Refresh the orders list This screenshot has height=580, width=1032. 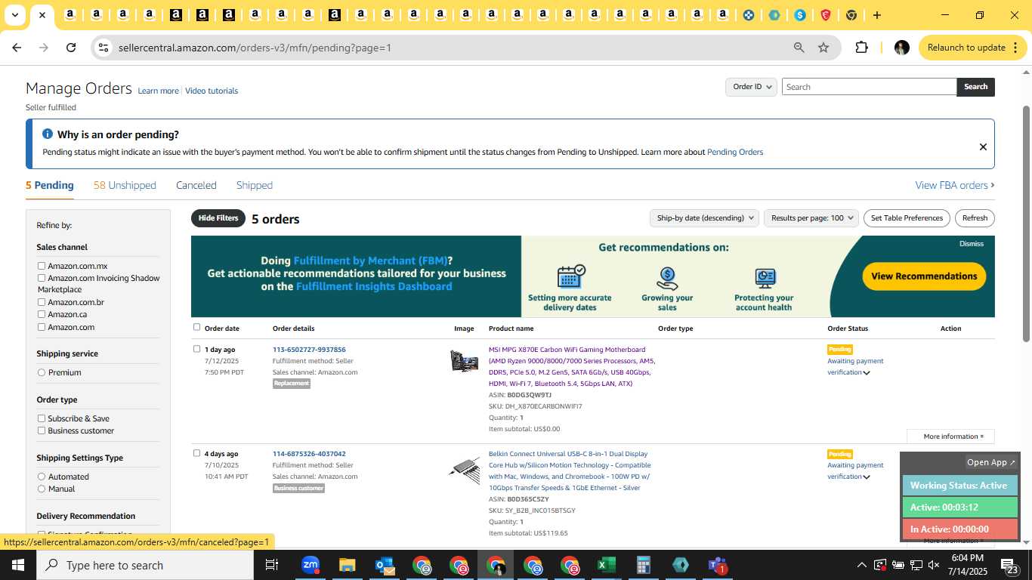tap(975, 218)
